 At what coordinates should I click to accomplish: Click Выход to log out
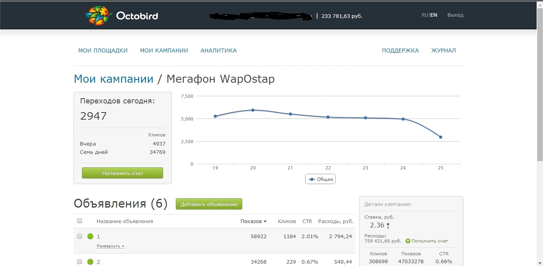(455, 15)
